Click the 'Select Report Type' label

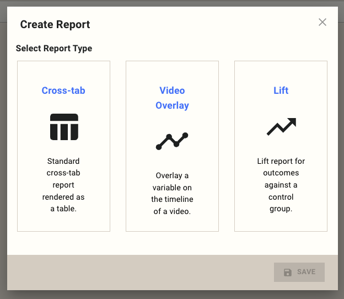tap(54, 49)
